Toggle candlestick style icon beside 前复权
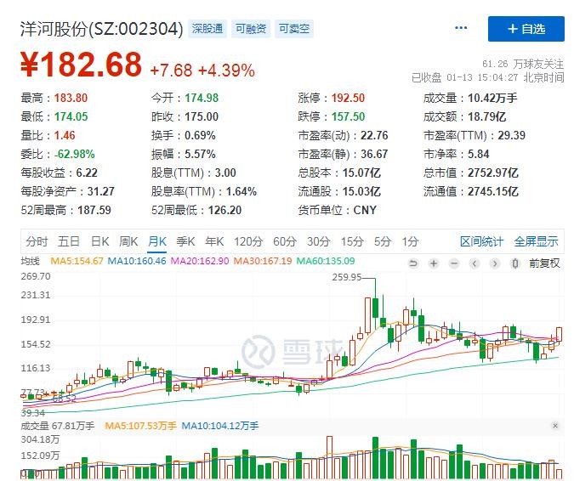This screenshot has width=574, height=481. pos(515,263)
